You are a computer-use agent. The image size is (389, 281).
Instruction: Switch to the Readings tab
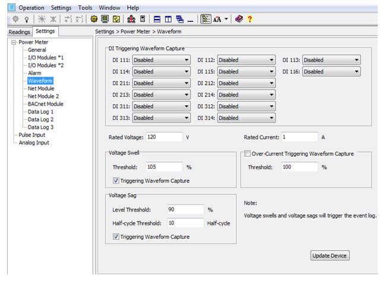point(19,31)
